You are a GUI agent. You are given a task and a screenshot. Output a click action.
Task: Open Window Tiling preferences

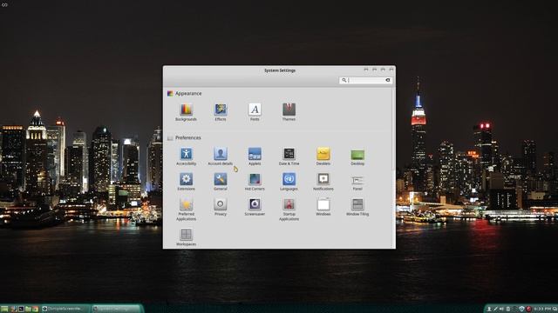(357, 207)
